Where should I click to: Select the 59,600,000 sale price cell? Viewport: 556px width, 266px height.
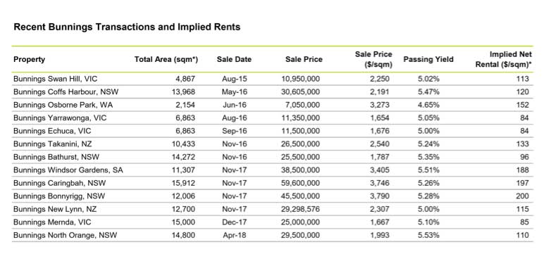click(x=300, y=183)
